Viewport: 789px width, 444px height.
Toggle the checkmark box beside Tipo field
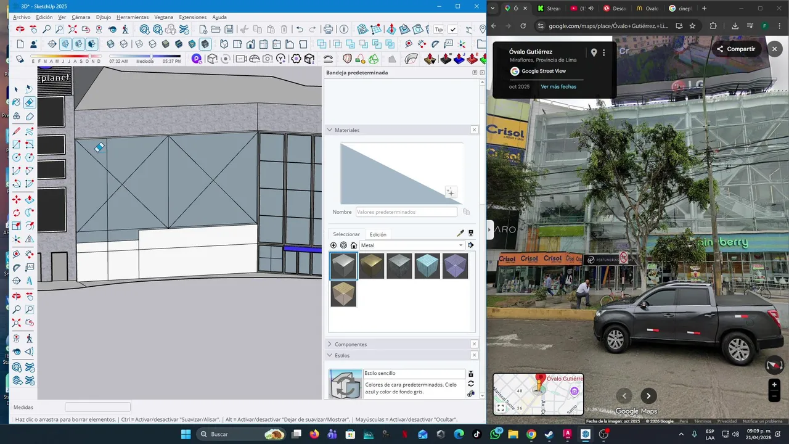pos(453,29)
